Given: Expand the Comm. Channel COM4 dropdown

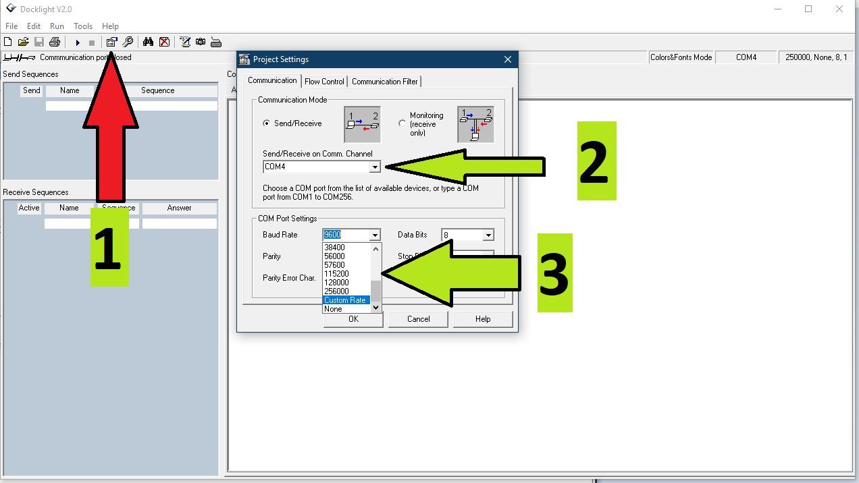Looking at the screenshot, I should (375, 167).
